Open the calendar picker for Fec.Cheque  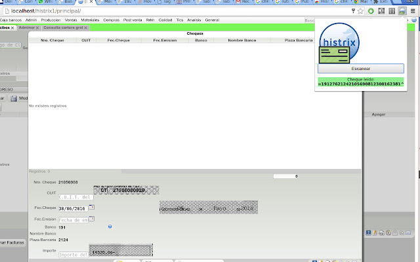tap(92, 207)
